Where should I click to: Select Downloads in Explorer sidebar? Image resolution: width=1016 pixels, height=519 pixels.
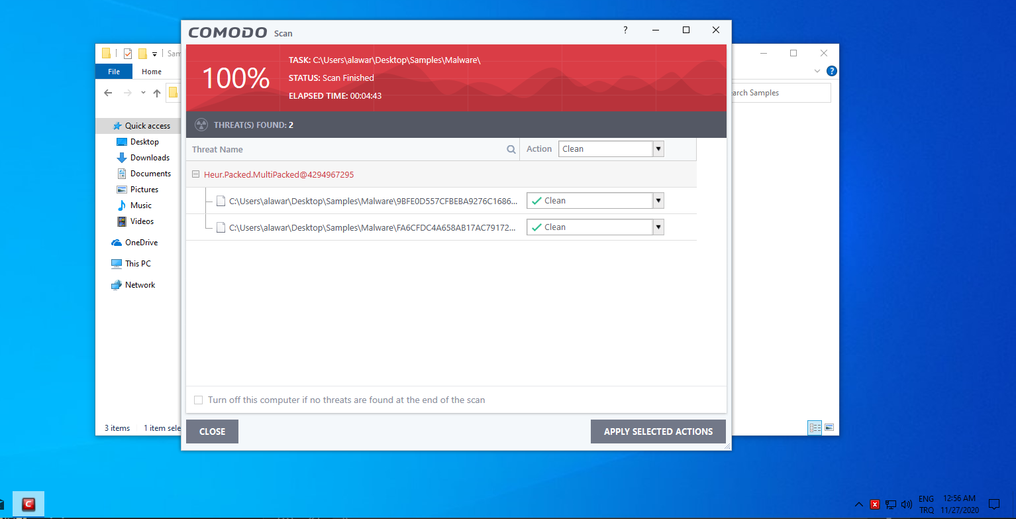click(150, 158)
